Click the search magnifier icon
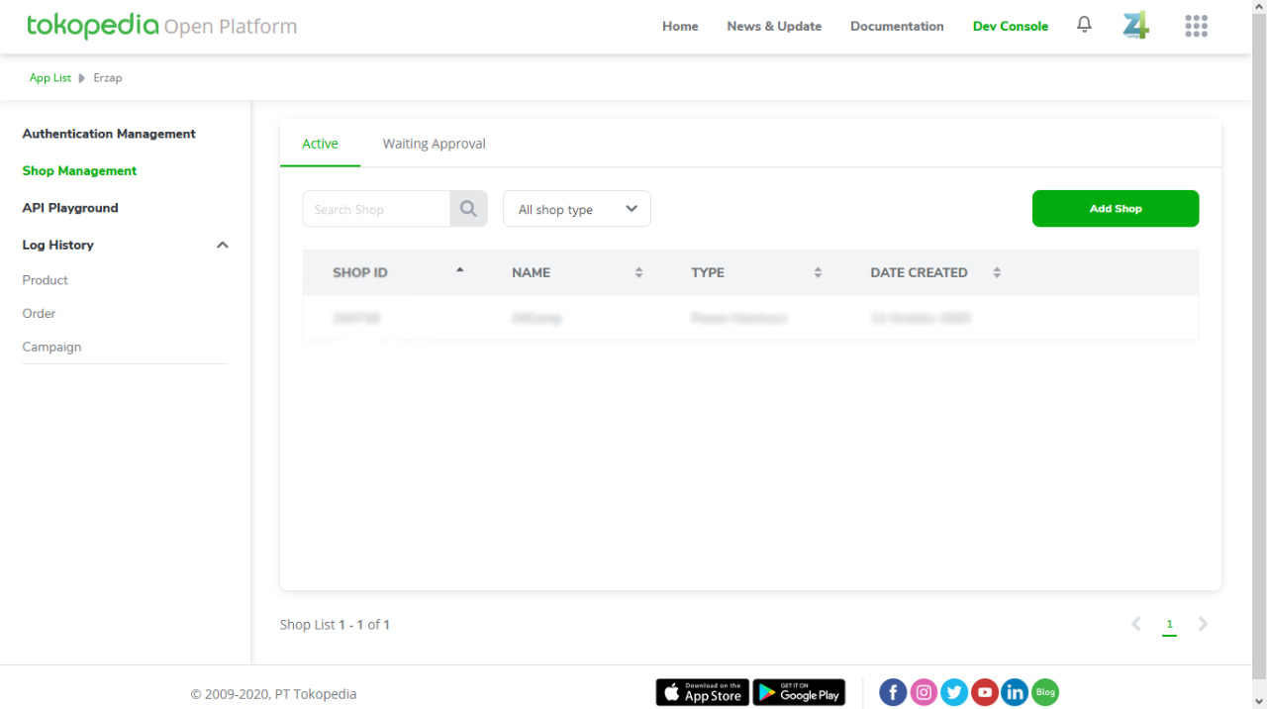The width and height of the screenshot is (1267, 709). click(468, 209)
